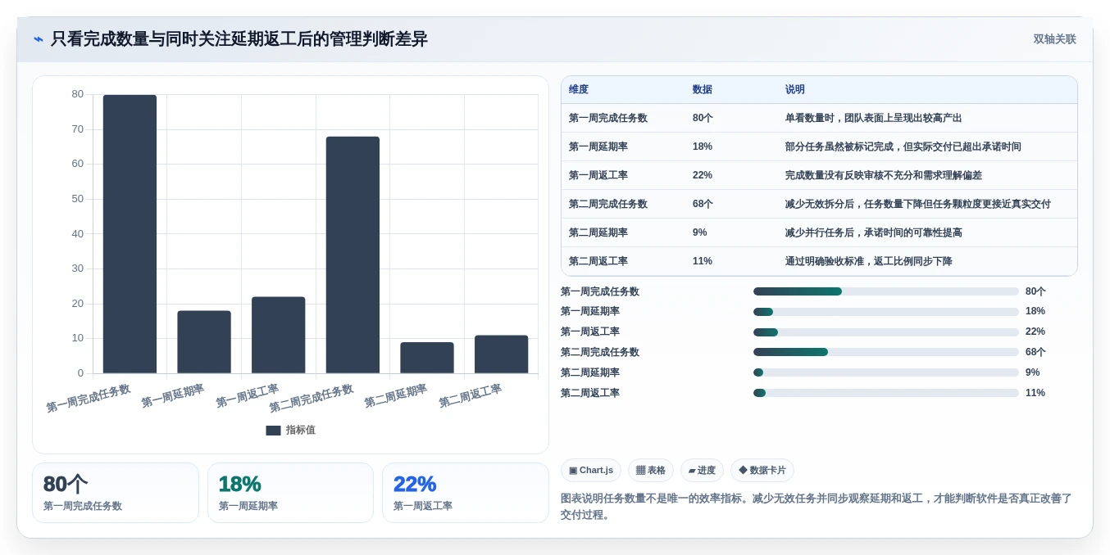Viewport: 1110px width, 555px height.
Task: Click the 第一周完成任务数 progress bar
Action: 886,291
